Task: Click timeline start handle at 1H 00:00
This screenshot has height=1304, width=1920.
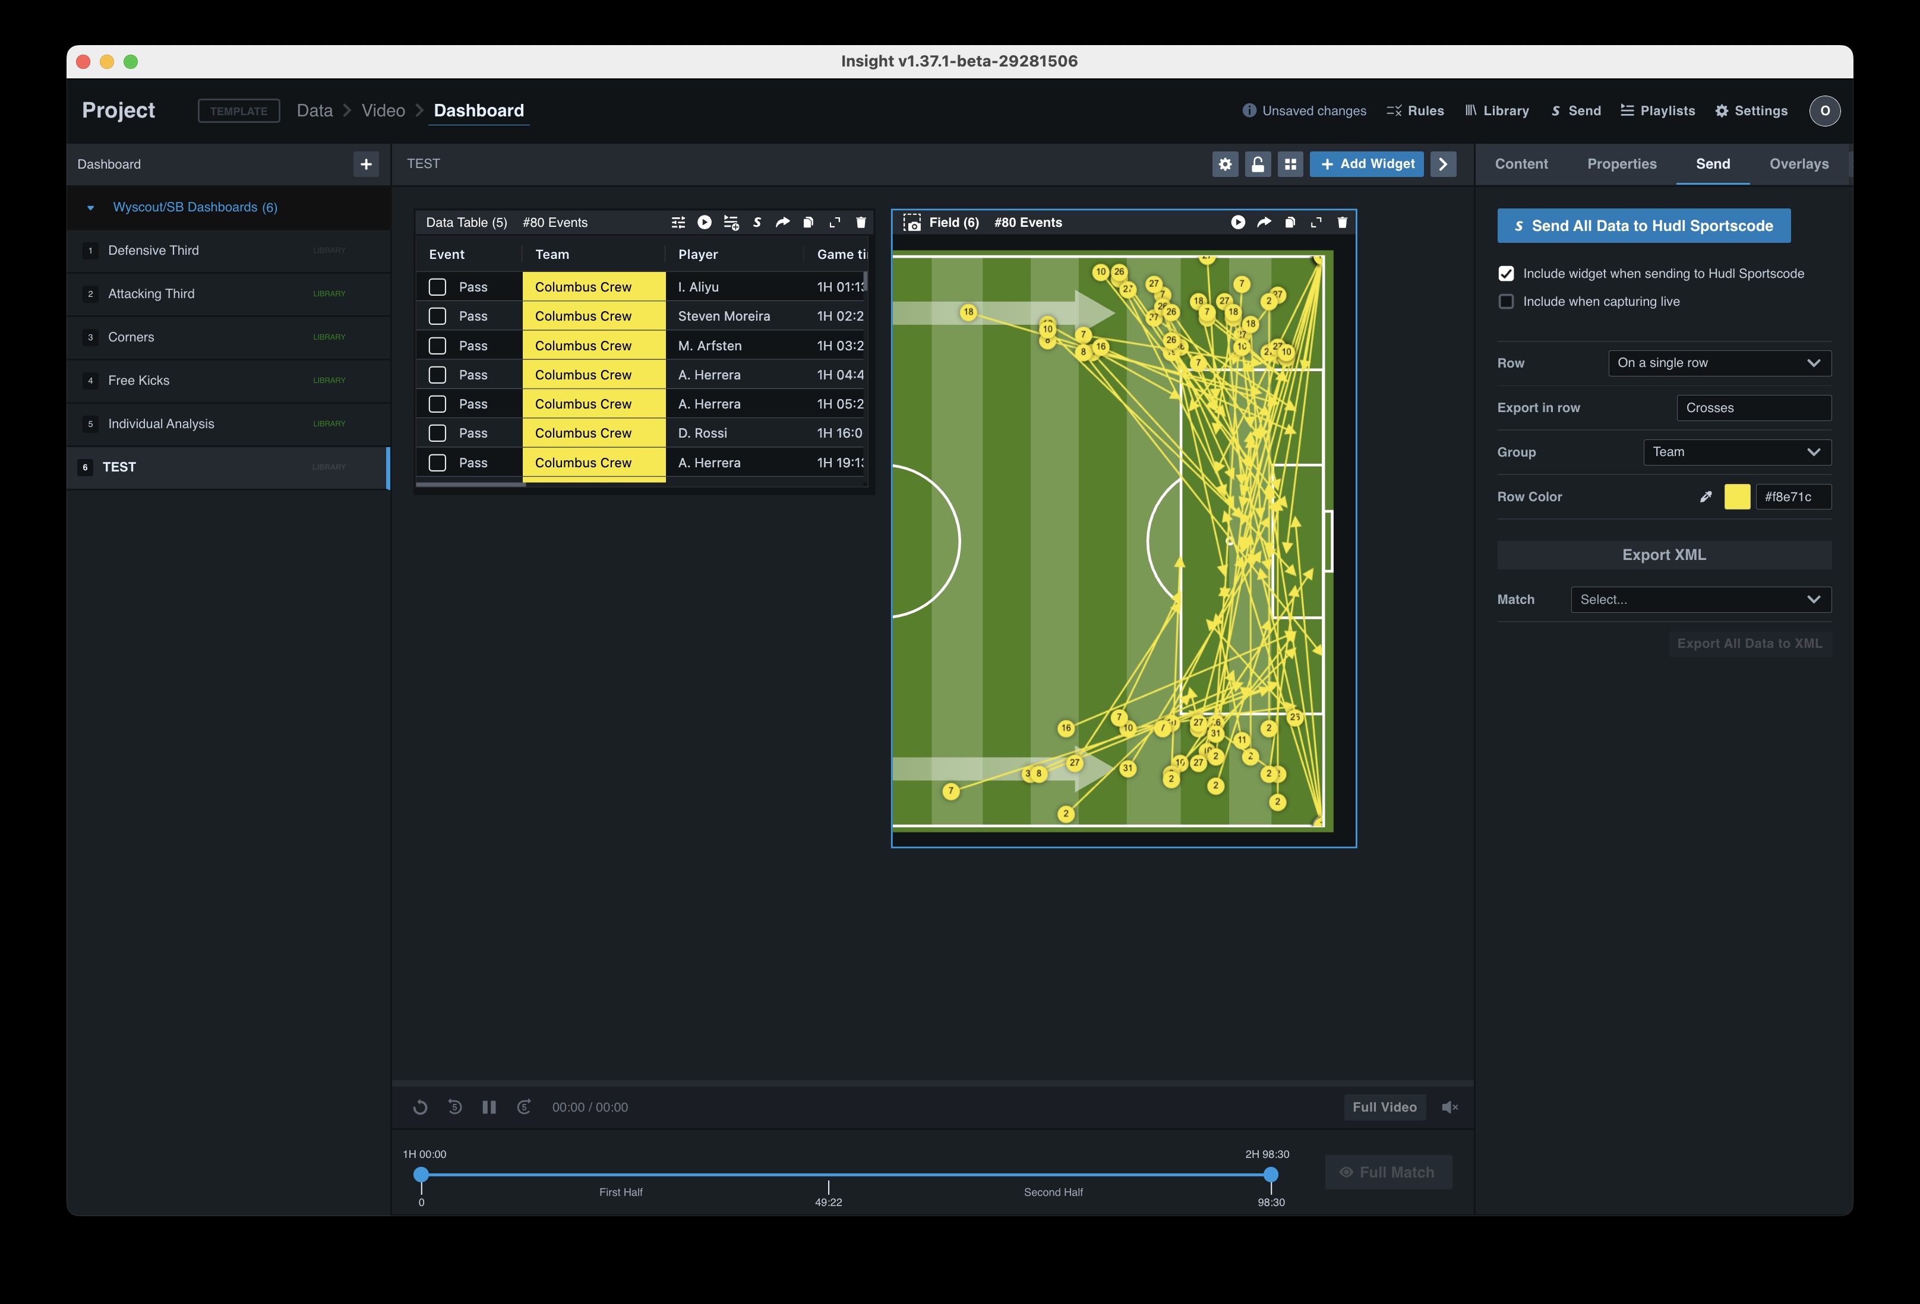Action: [x=421, y=1173]
